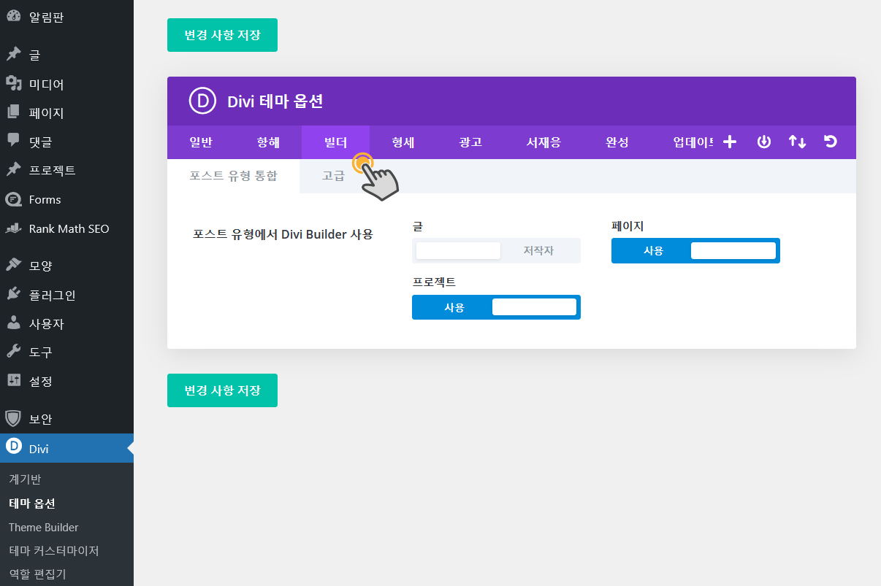Select the 형세 tab in Divi options
The height and width of the screenshot is (586, 881).
pyautogui.click(x=402, y=142)
